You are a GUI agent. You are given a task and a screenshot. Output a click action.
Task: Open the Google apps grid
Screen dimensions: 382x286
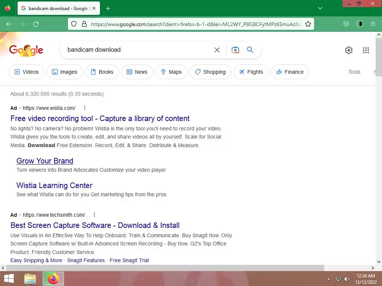366,50
